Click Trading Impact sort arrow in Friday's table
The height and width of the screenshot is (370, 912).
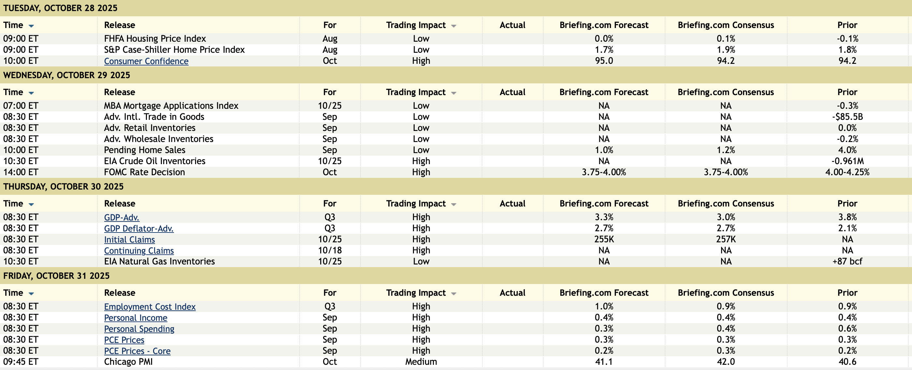pyautogui.click(x=453, y=293)
